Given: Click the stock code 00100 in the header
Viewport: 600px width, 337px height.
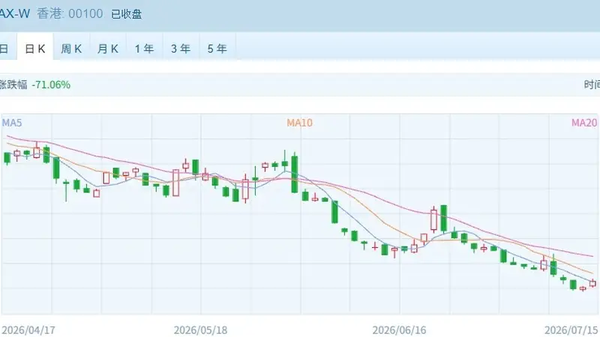Looking at the screenshot, I should pyautogui.click(x=85, y=14).
